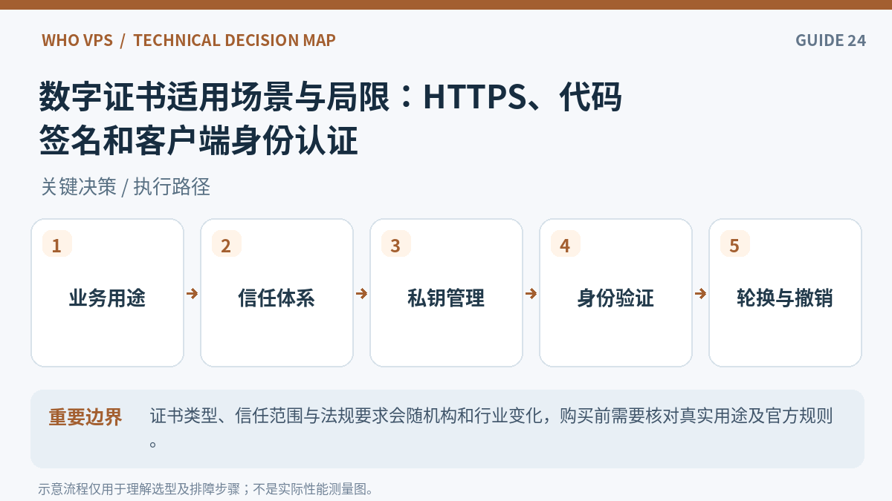This screenshot has height=501, width=892.
Task: Select the step card 身份验证
Action: 615,292
